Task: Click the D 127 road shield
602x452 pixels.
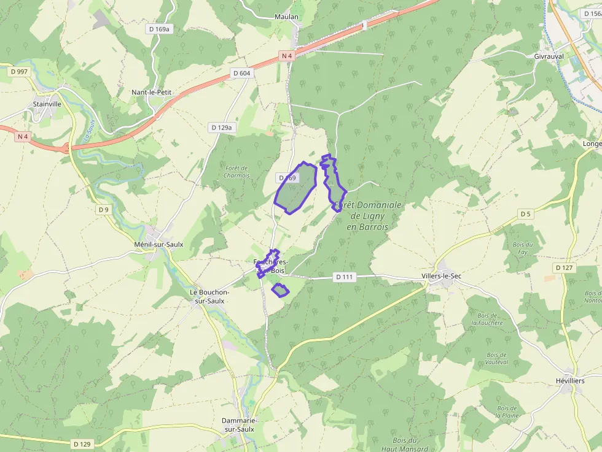Action: 564,267
